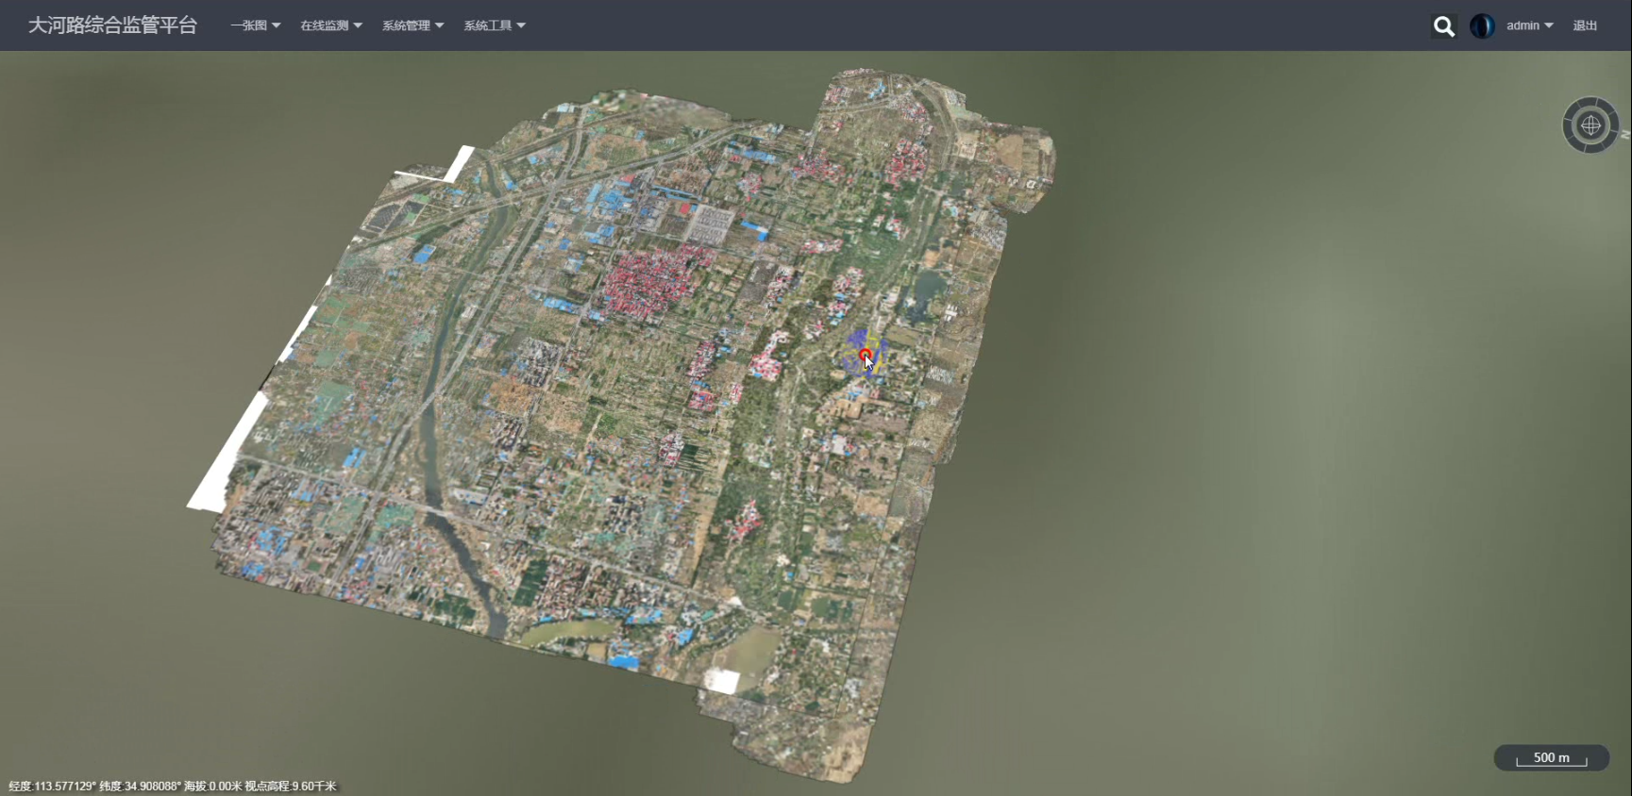Screen dimensions: 1632x796
Task: Select the red circle marker on map
Action: (865, 355)
